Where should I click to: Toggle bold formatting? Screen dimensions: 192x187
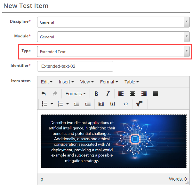pos(96,94)
